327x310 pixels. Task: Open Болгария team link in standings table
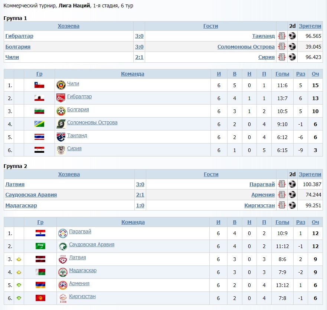[78, 110]
